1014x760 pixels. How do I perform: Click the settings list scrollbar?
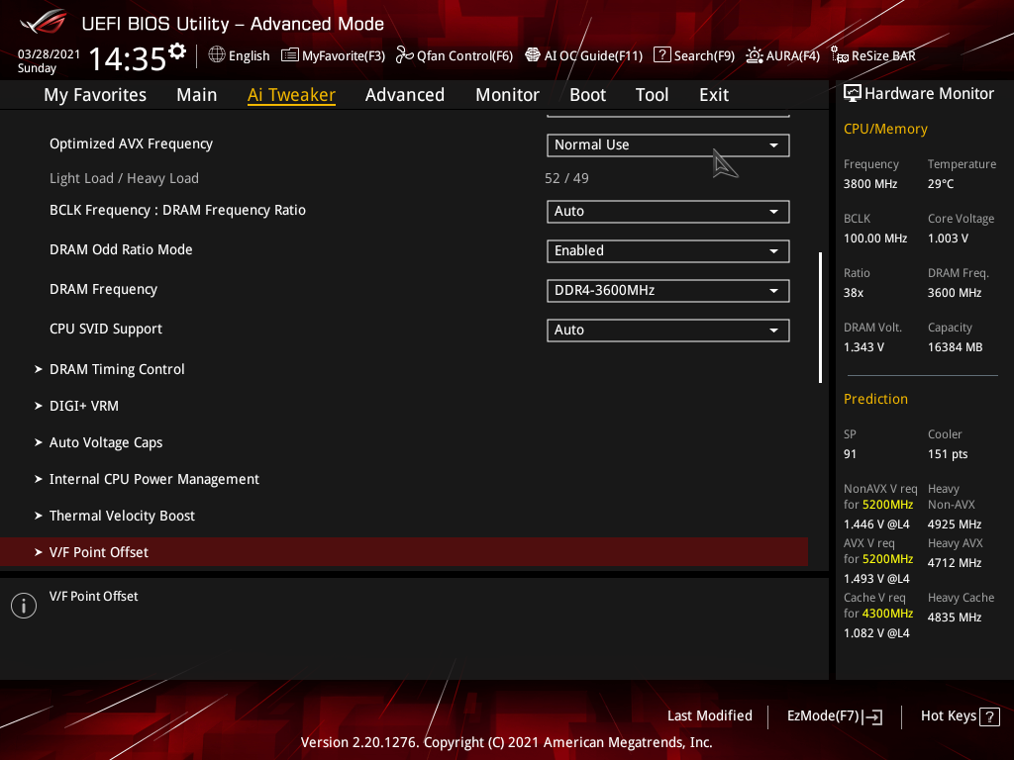(x=820, y=318)
